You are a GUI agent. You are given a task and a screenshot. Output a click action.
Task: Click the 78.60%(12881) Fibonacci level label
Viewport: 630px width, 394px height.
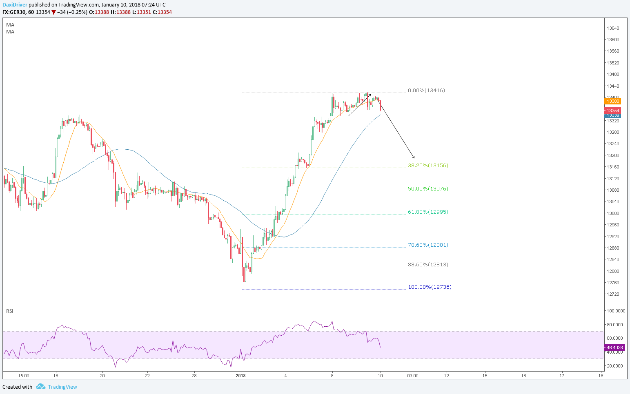428,245
